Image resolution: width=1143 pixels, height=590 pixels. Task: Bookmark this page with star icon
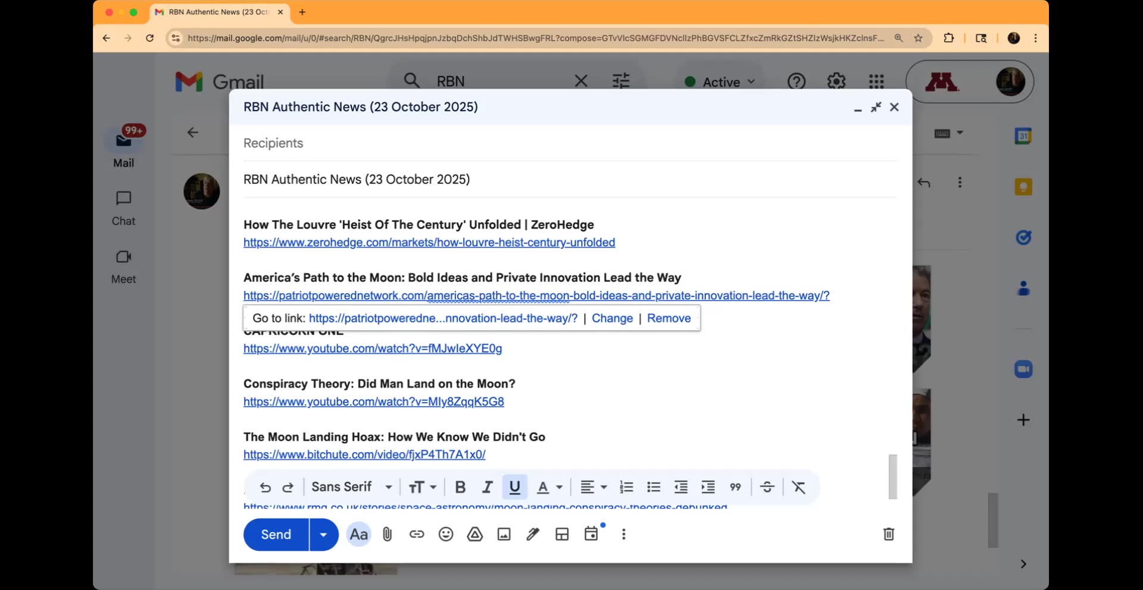click(x=919, y=38)
